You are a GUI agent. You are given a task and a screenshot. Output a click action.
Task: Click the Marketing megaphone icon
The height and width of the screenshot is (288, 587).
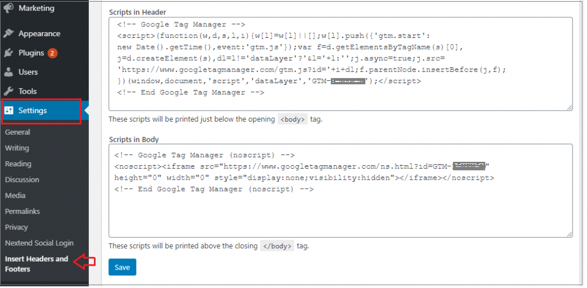[x=8, y=8]
